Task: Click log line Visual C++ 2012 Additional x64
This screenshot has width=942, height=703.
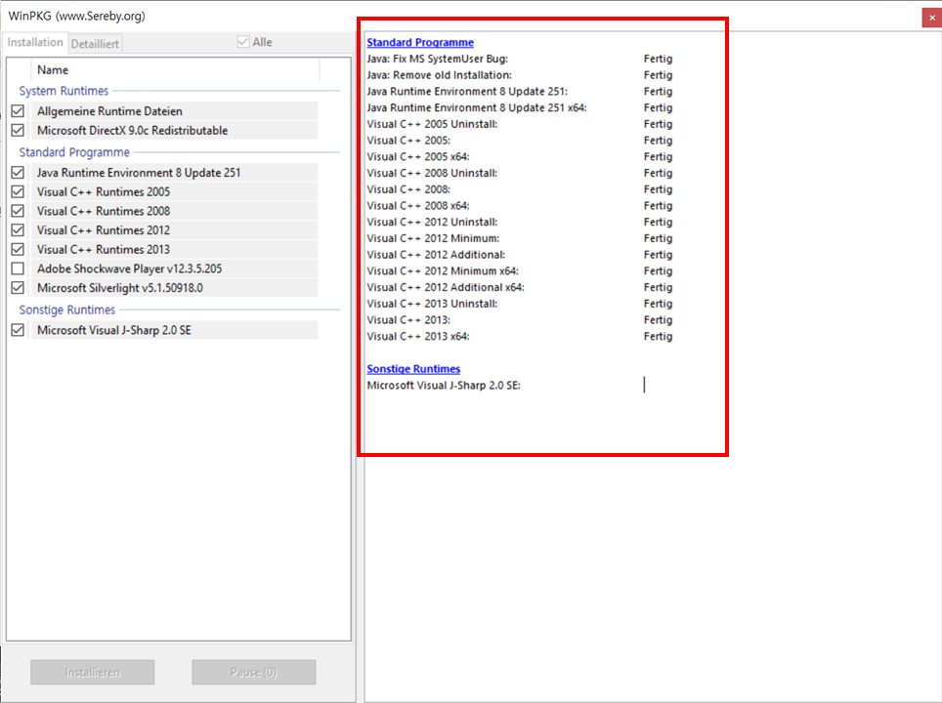Action: point(446,287)
